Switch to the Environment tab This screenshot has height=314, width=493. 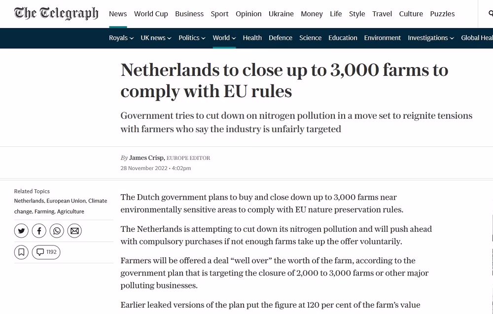(x=383, y=38)
